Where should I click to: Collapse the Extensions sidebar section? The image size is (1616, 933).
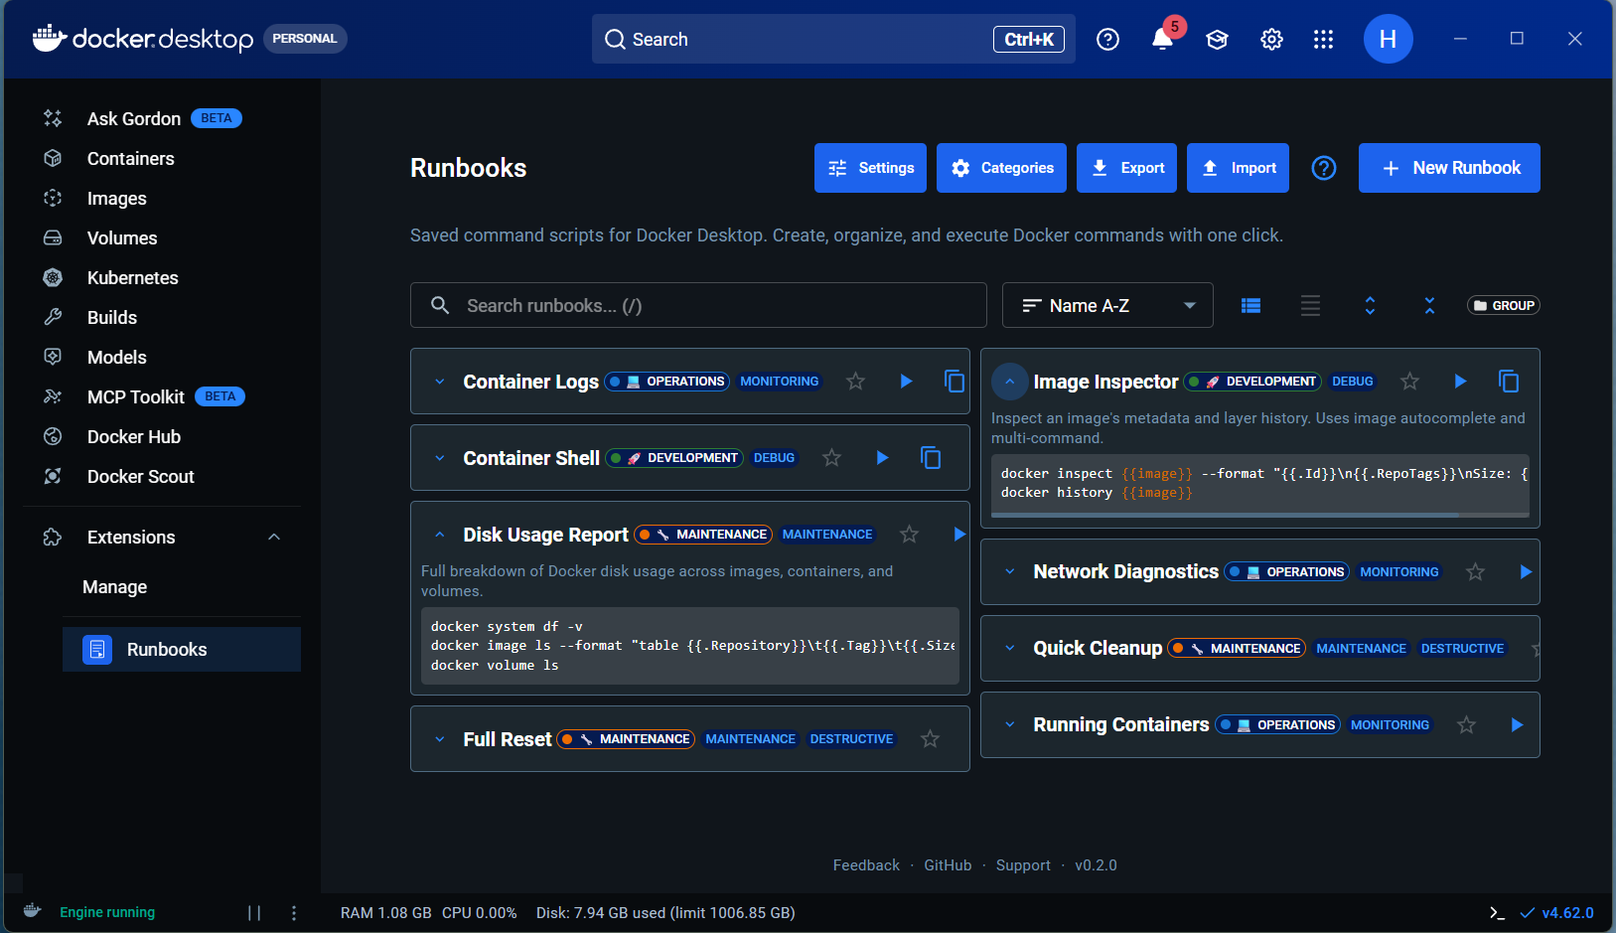(274, 538)
